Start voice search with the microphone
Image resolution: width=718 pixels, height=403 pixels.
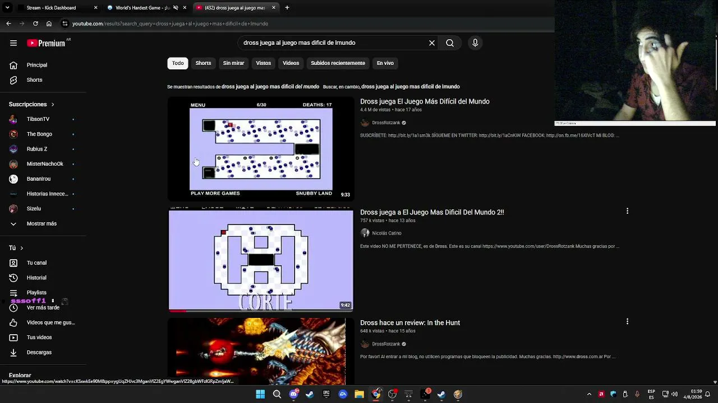tap(475, 43)
